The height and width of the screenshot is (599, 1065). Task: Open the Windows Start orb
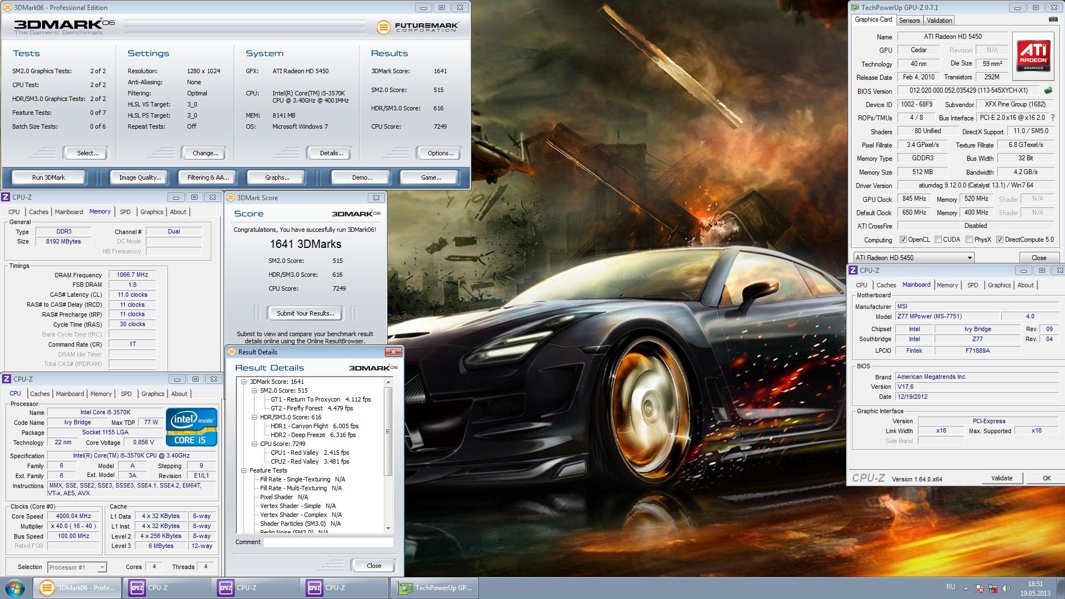point(15,588)
